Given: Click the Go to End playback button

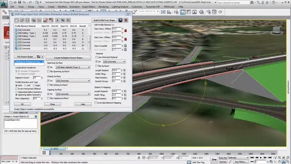Looking at the screenshot, I should click(x=270, y=158).
